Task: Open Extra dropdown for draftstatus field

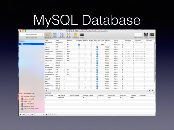Action: point(122,43)
